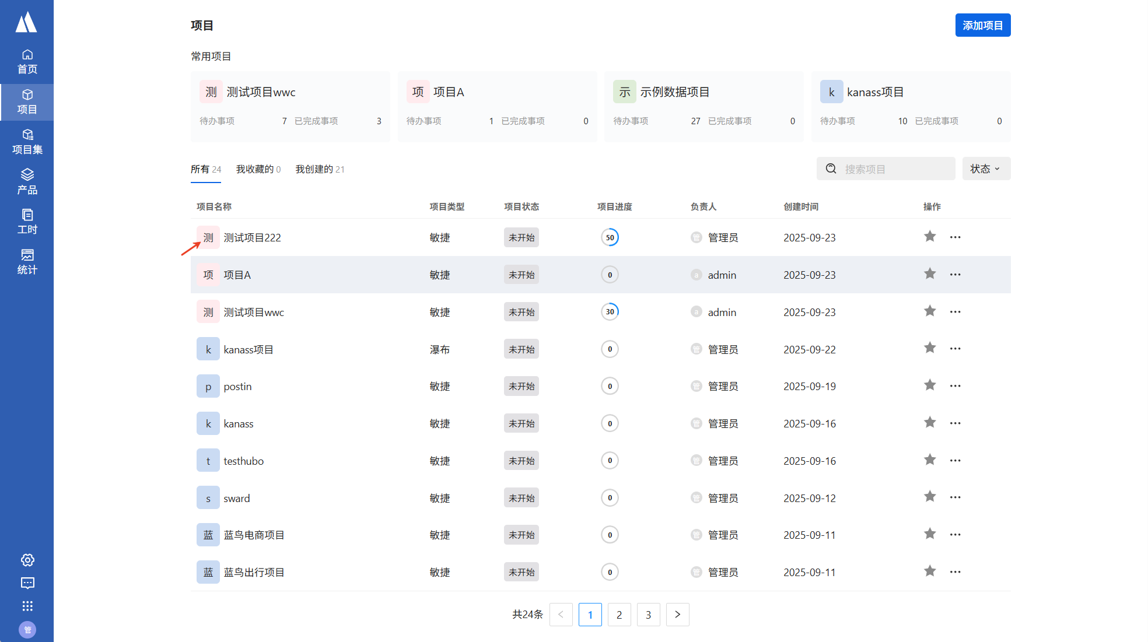The image size is (1148, 642).
Task: Open 项目集 in the sidebar
Action: [x=27, y=142]
